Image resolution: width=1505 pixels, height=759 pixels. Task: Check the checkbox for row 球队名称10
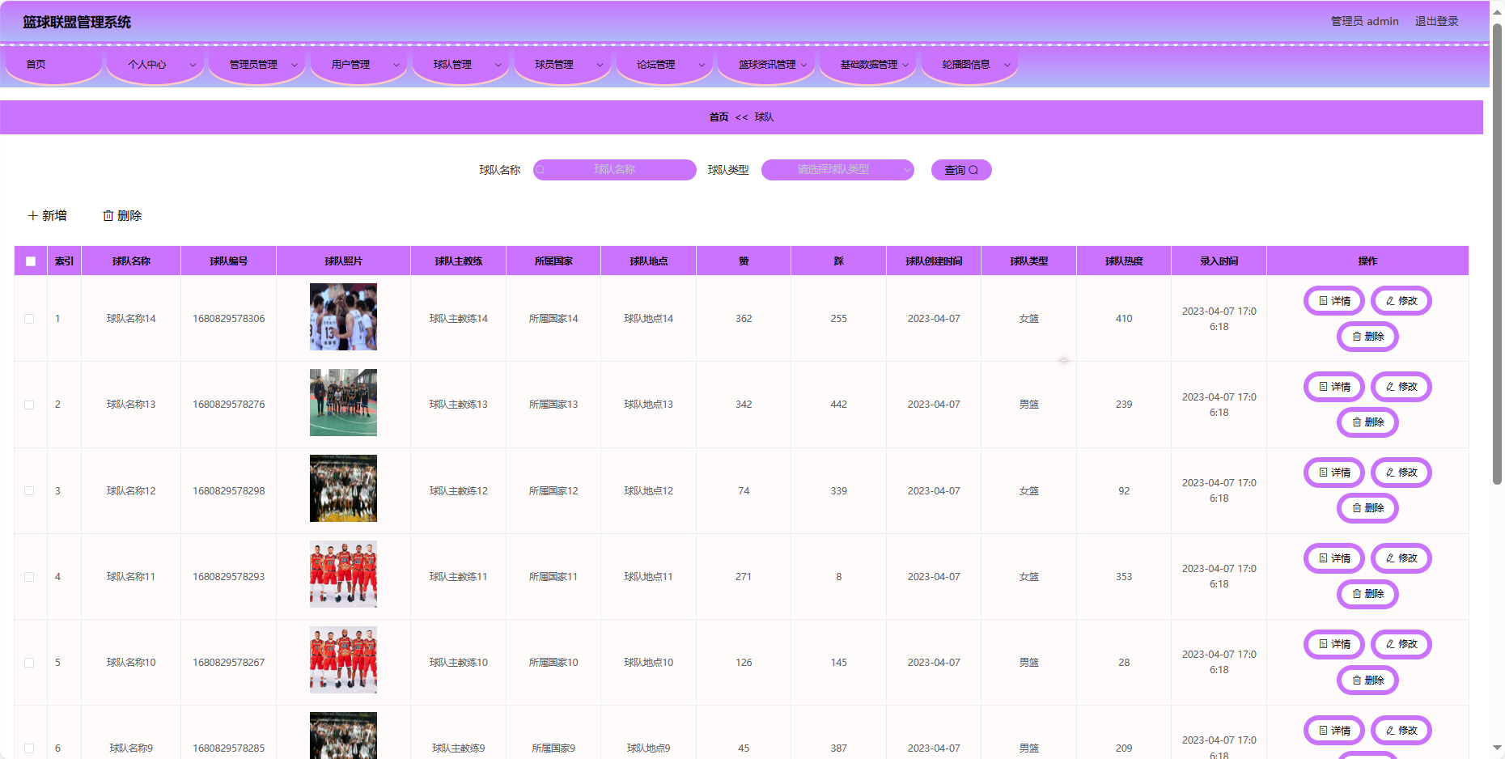point(29,663)
